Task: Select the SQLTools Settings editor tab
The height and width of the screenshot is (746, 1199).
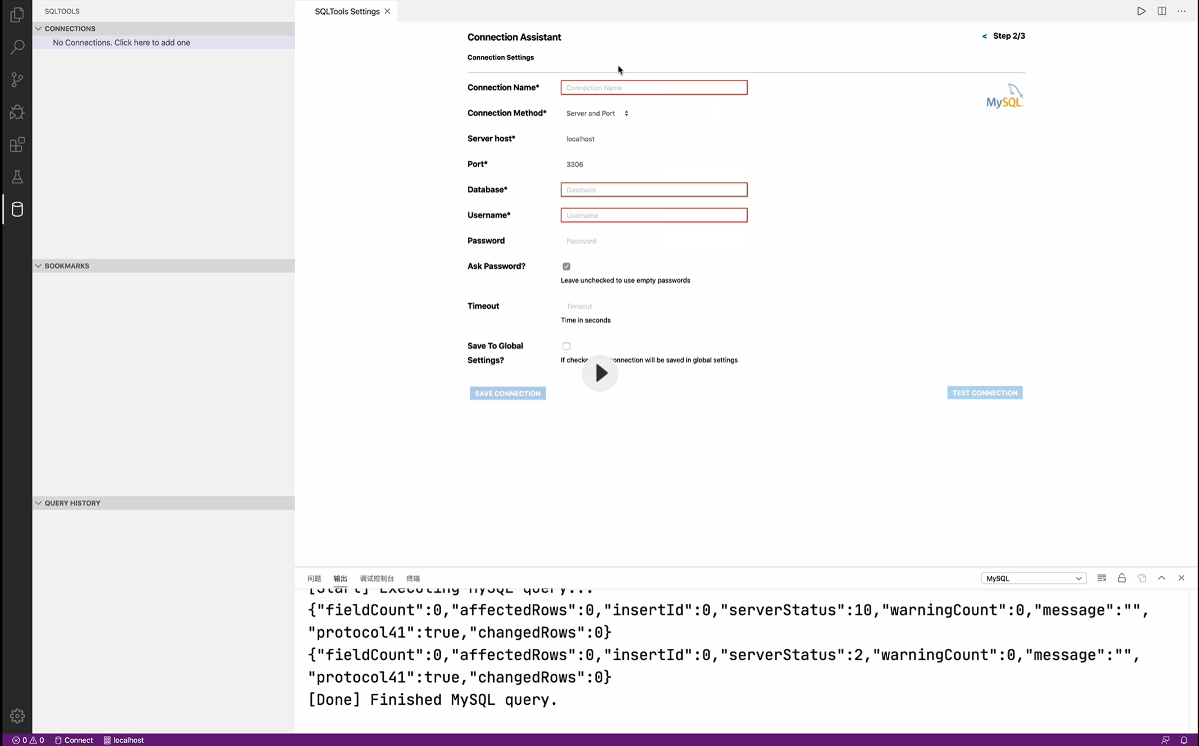Action: 346,11
